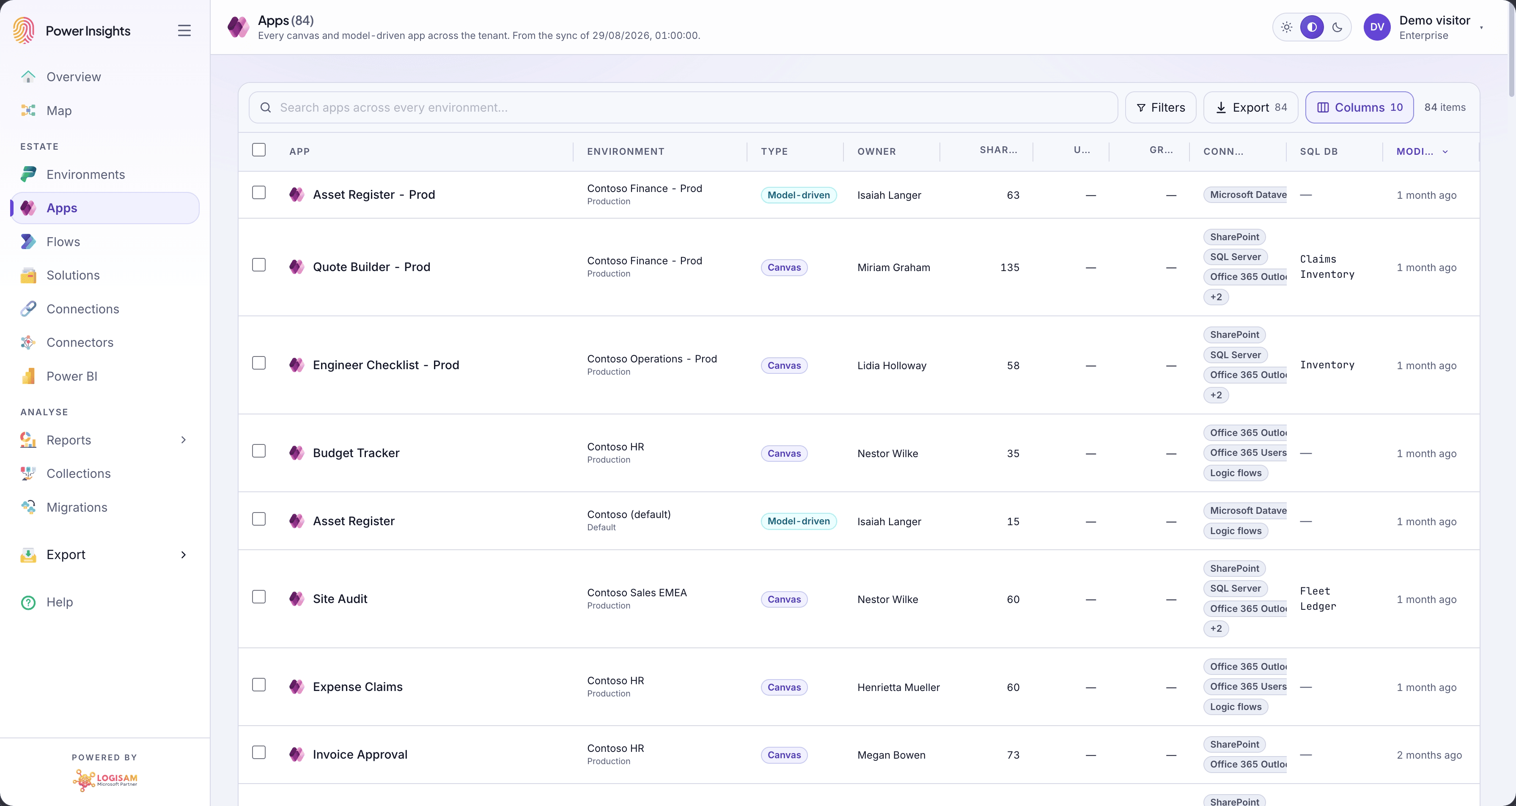Click the Connectors sidebar icon
Image resolution: width=1516 pixels, height=806 pixels.
coord(28,343)
